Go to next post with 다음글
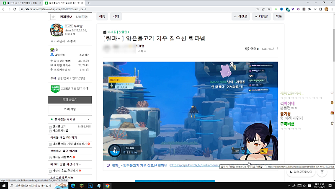 pyautogui.click(x=262, y=17)
